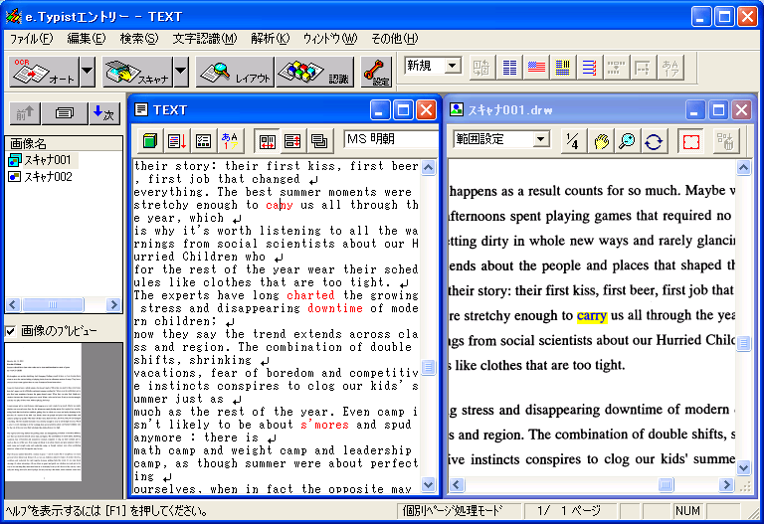
Task: Open 編集(E) menu
Action: point(87,39)
